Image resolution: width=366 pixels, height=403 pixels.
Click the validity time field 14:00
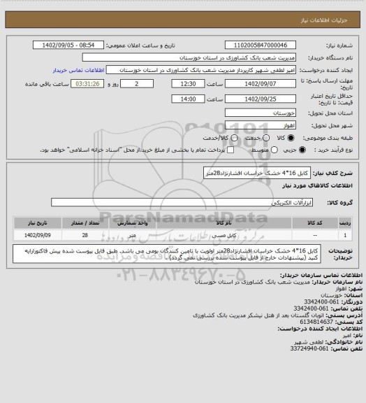click(x=188, y=99)
